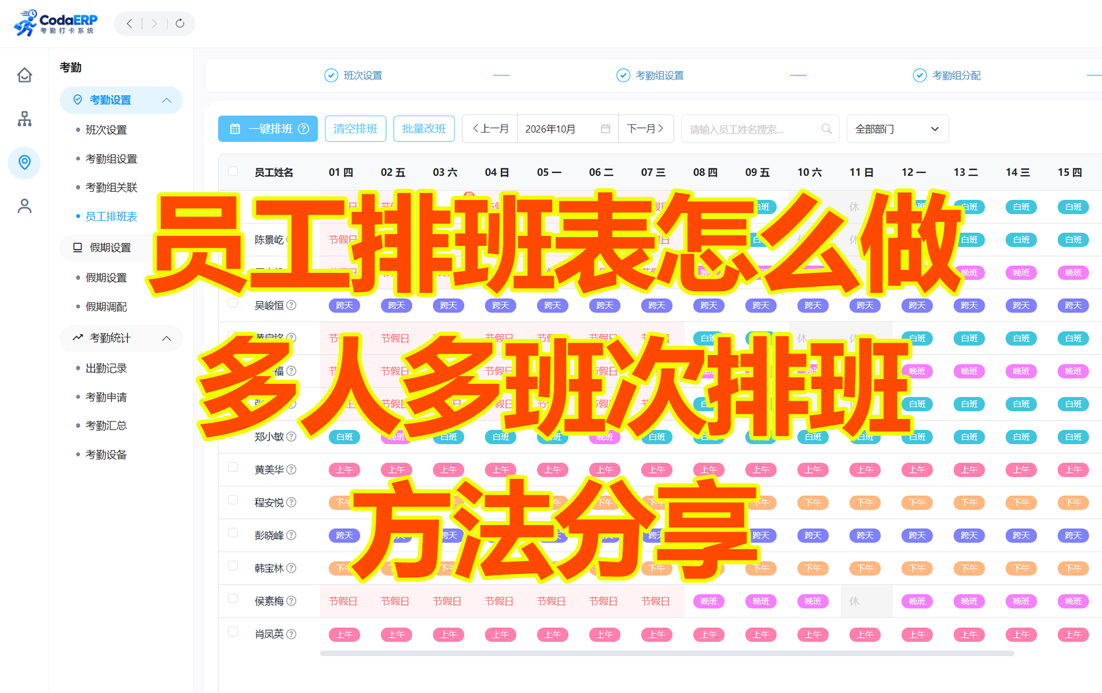Click the 清空排班 button

pyautogui.click(x=355, y=129)
